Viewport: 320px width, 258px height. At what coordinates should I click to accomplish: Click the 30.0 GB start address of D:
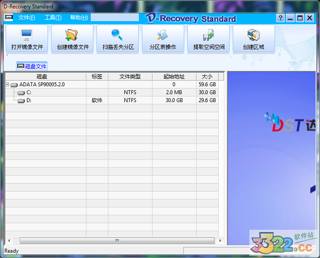point(174,100)
